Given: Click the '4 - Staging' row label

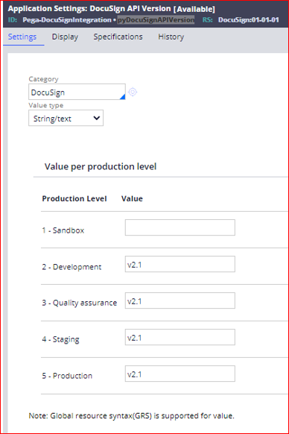Looking at the screenshot, I should pos(60,339).
